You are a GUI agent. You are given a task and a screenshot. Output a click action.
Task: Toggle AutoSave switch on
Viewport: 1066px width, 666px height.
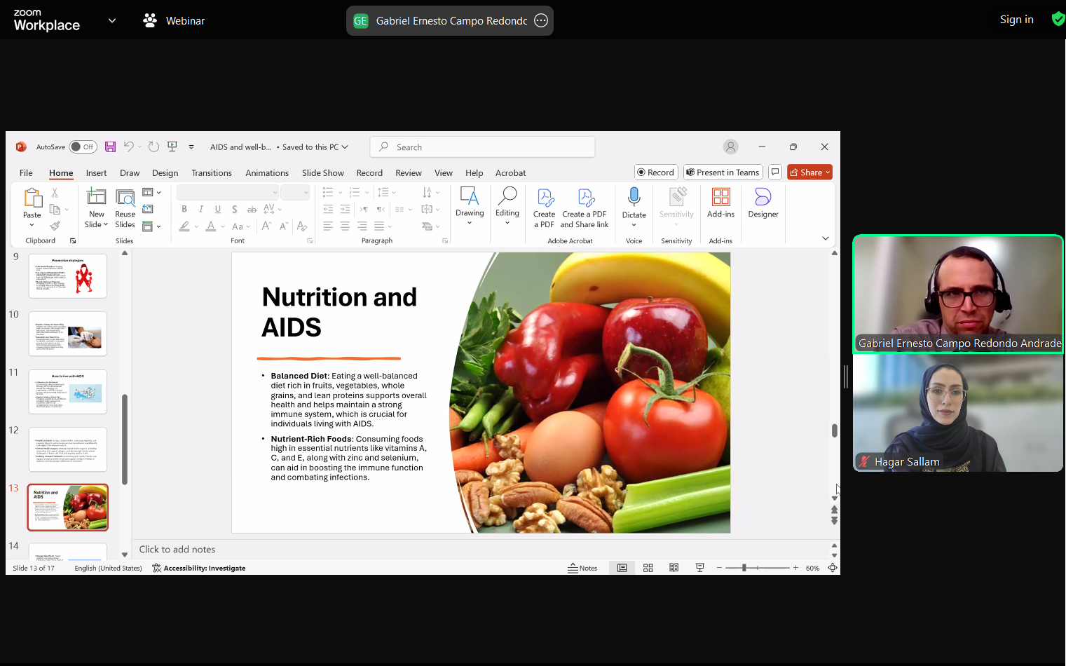coord(83,147)
